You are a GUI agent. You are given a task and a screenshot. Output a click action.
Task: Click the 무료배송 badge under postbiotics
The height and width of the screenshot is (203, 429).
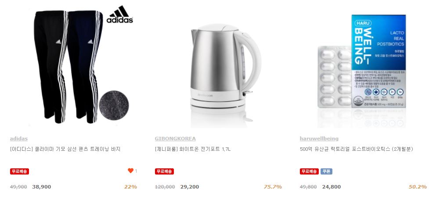(309, 171)
